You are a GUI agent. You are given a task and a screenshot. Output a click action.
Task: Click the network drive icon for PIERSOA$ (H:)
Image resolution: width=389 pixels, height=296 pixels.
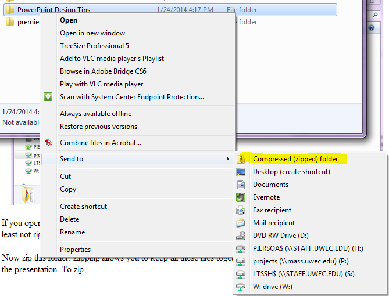(x=241, y=248)
